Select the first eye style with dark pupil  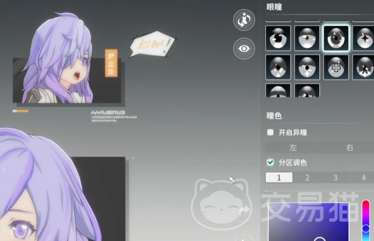[278, 38]
